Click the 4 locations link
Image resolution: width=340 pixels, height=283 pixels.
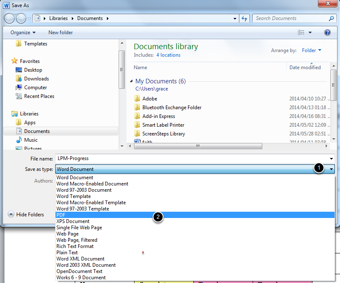(168, 55)
